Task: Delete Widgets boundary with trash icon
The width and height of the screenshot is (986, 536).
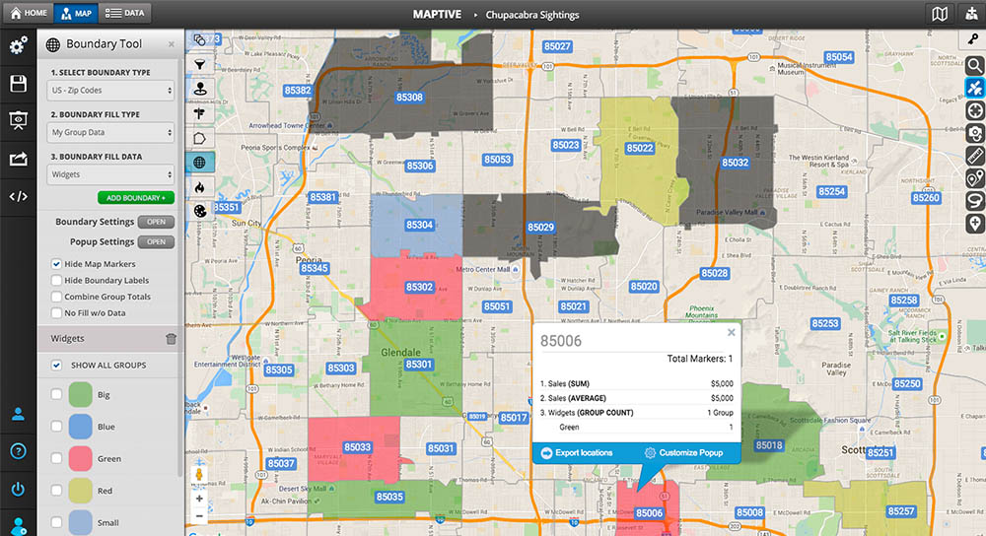Action: coord(171,339)
